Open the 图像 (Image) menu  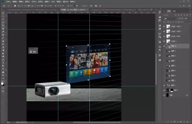coord(21,2)
